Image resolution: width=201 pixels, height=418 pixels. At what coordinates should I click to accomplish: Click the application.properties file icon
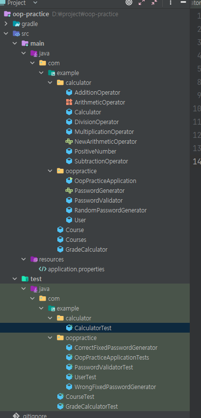point(43,269)
